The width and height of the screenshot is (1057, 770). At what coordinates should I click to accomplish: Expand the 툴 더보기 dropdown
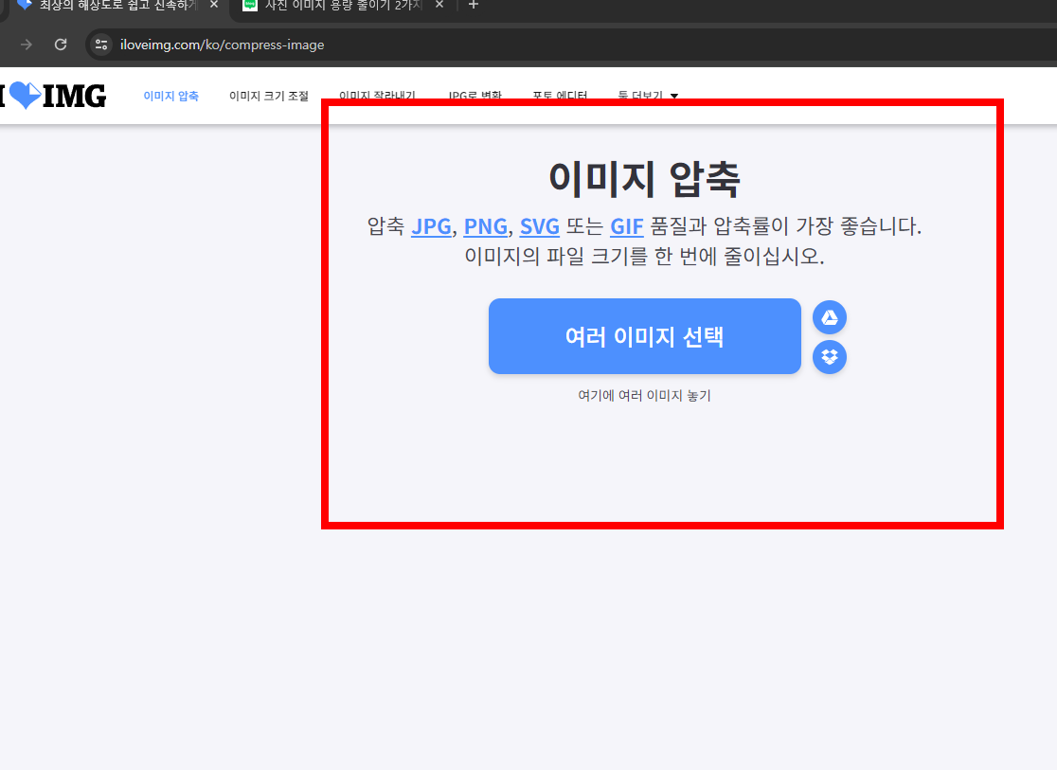(x=649, y=96)
